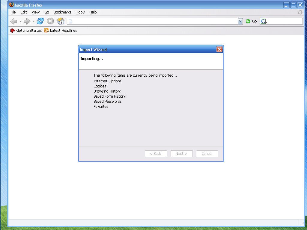This screenshot has height=230, width=307.
Task: Close the Import Wizard dialog
Action: pos(219,49)
